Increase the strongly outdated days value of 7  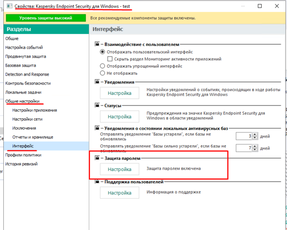click(x=255, y=146)
